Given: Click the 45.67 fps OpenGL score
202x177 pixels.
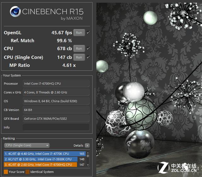Looking at the screenshot, I should (62, 33).
